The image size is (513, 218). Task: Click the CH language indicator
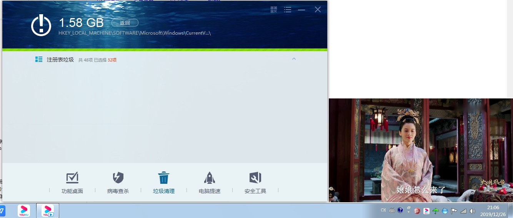[383, 210]
